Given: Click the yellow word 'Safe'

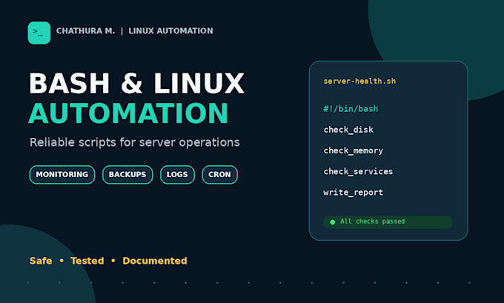Looking at the screenshot, I should pyautogui.click(x=41, y=261).
